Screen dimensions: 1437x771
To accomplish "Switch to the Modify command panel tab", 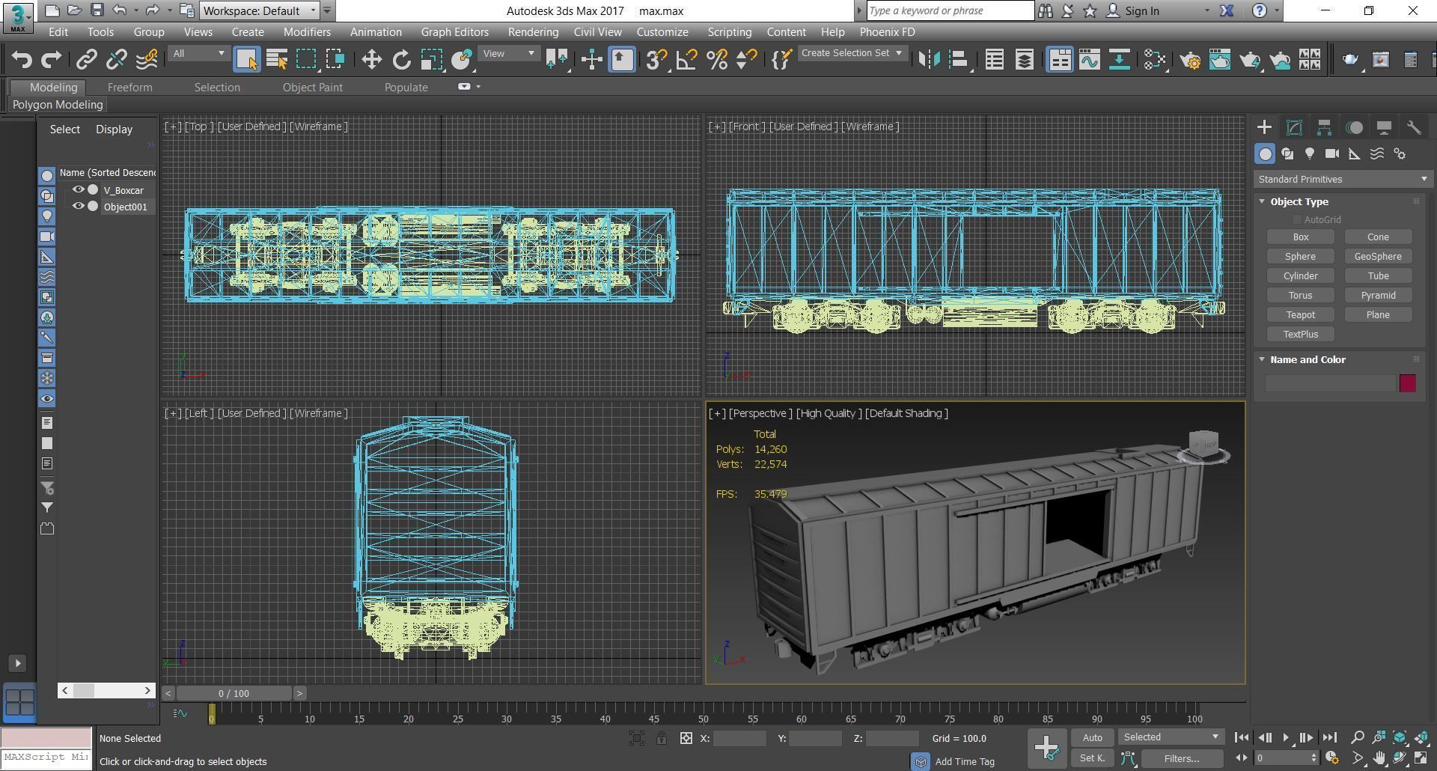I will coord(1294,127).
